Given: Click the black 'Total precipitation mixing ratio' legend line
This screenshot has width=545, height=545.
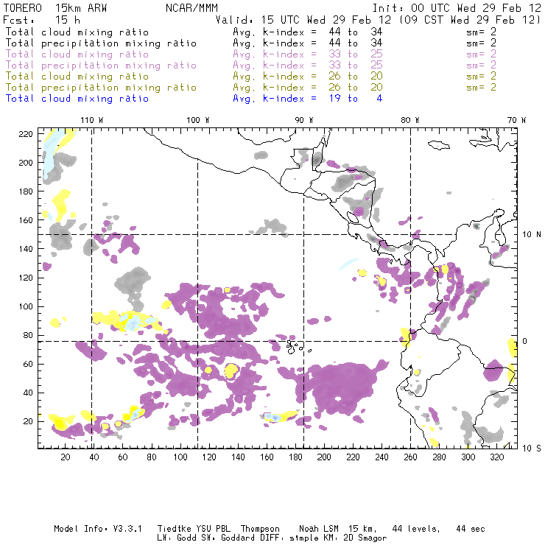Looking at the screenshot, I should pos(101,43).
